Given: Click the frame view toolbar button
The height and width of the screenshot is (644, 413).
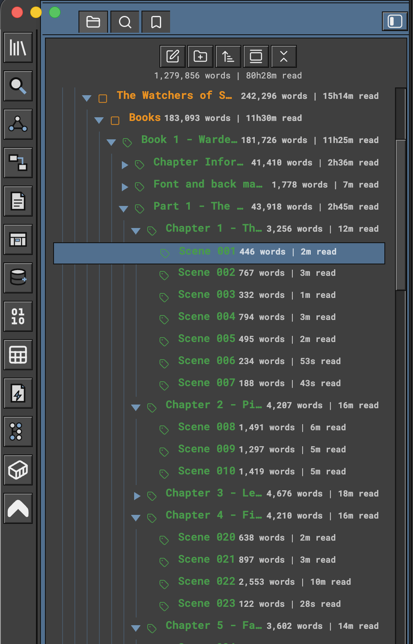Looking at the screenshot, I should pyautogui.click(x=256, y=56).
